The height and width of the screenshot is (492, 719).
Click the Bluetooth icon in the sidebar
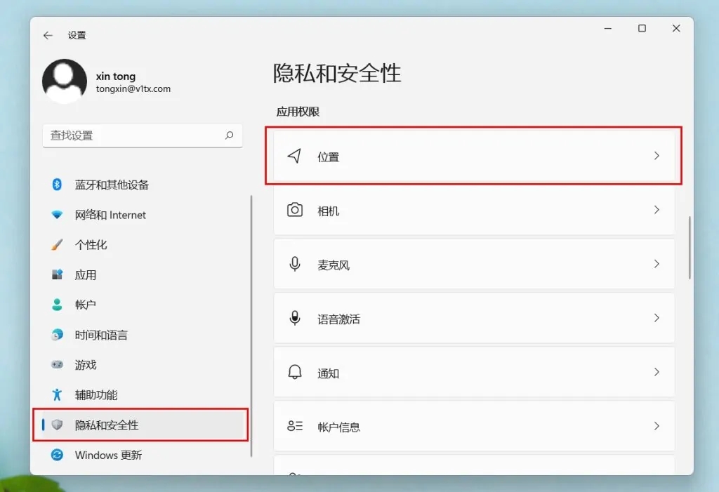click(x=57, y=185)
